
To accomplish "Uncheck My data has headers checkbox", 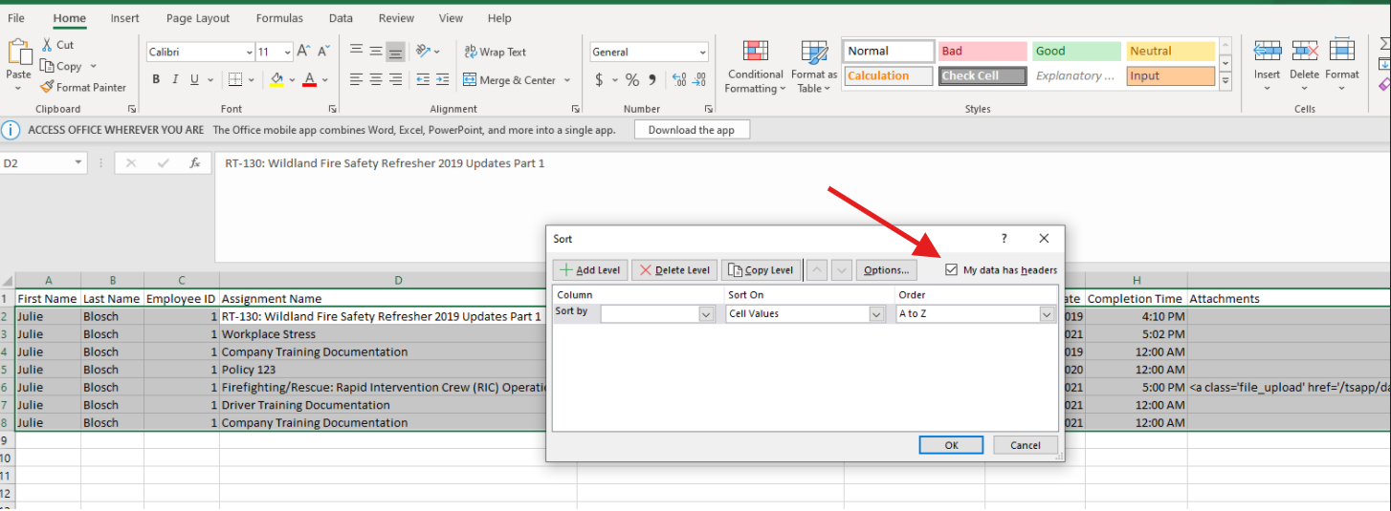I will click(951, 270).
